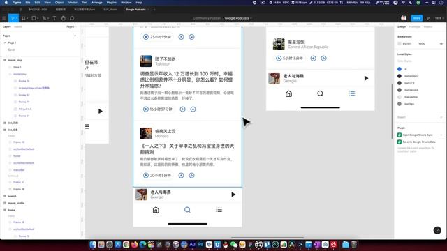Image resolution: width=447 pixels, height=251 pixels.
Task: Click the user avatar in toolbar
Action: tap(404, 18)
